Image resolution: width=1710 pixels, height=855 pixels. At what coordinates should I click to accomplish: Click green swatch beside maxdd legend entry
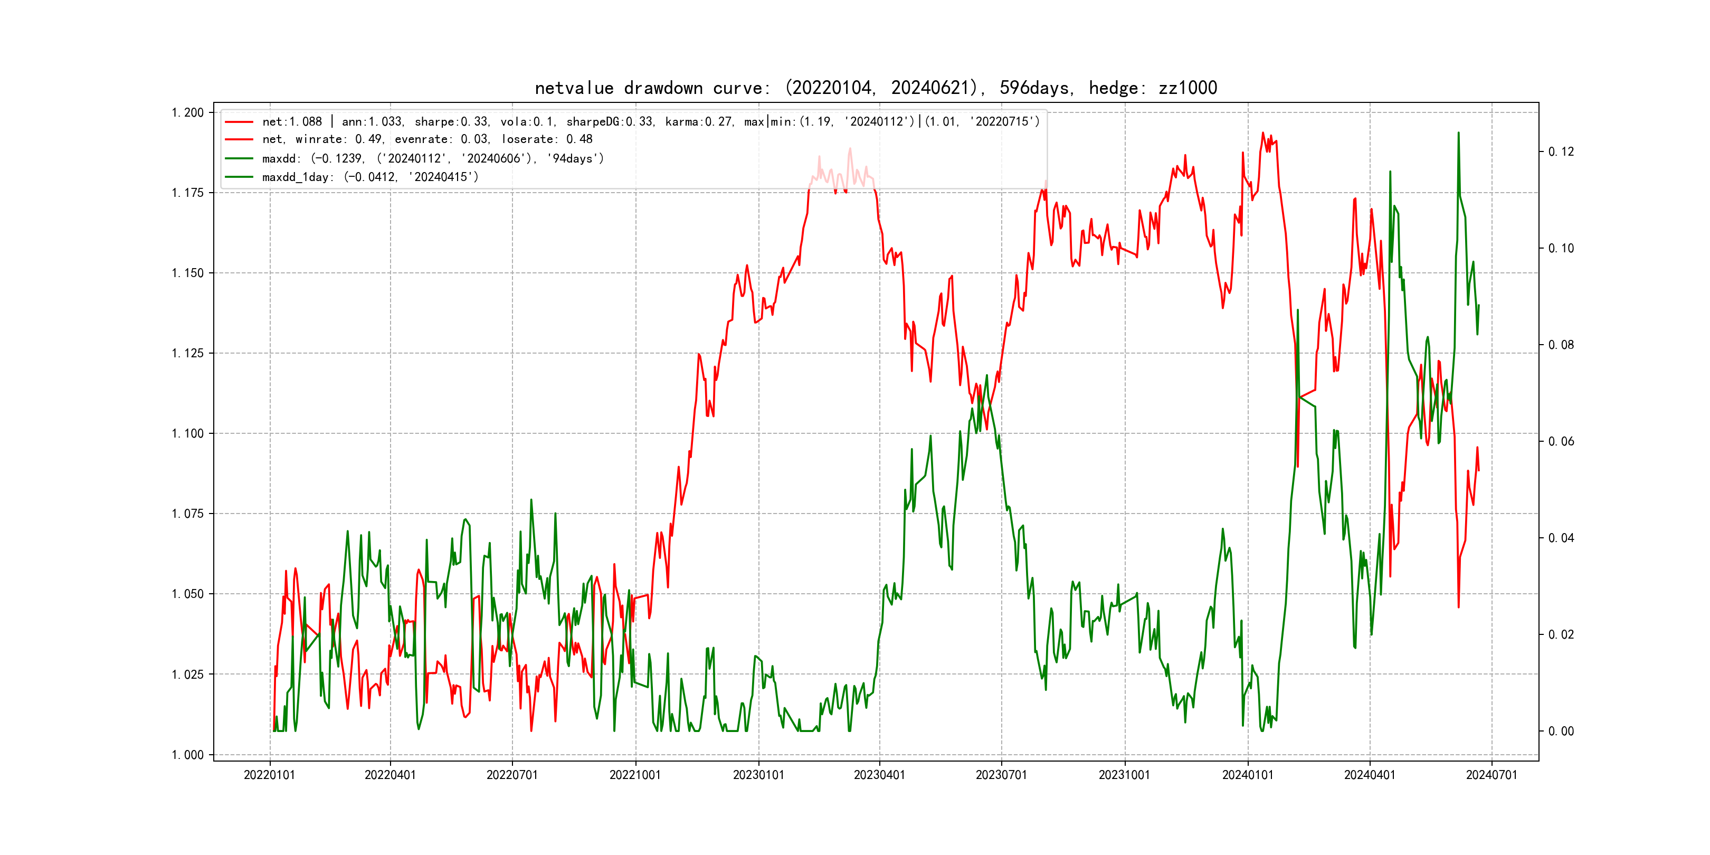(239, 159)
